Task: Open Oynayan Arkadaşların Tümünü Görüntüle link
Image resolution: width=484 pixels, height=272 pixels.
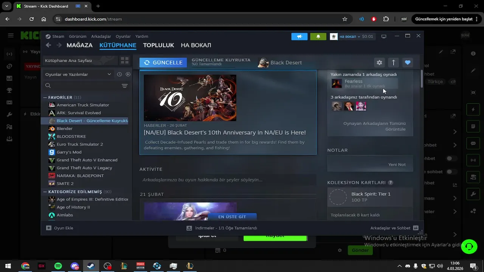Action: 374,126
